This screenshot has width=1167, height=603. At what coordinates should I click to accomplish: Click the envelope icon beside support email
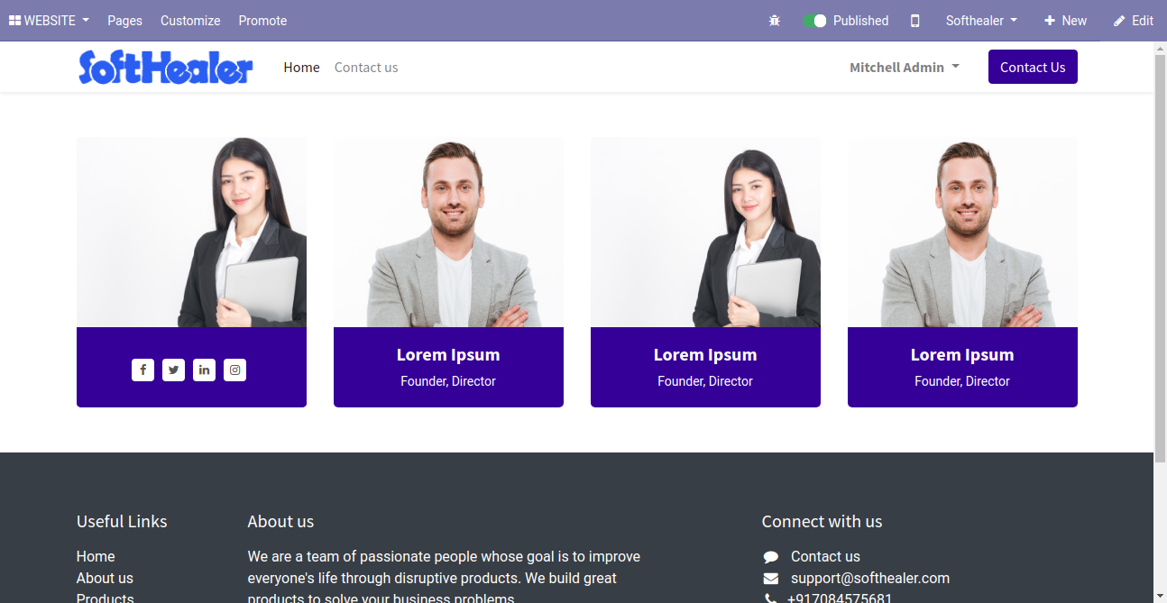click(770, 579)
